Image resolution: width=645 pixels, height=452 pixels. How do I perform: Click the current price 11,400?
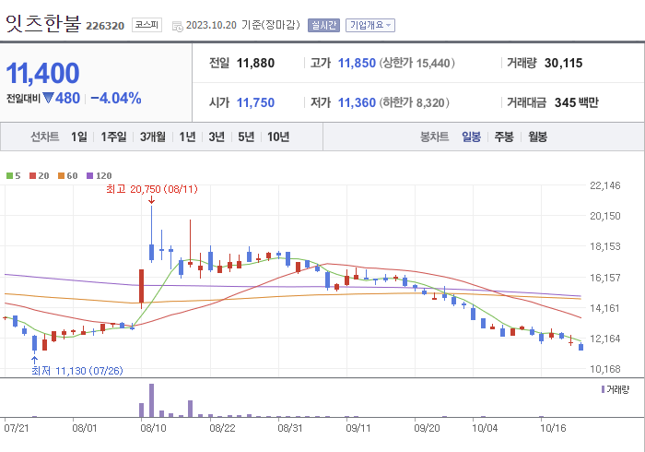pyautogui.click(x=42, y=73)
